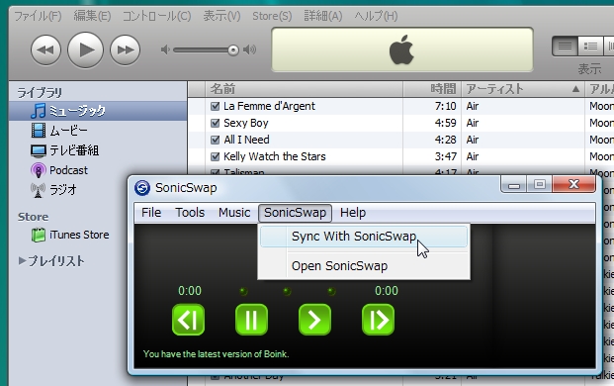614x386 pixels.
Task: Click the green next-track button
Action: (379, 320)
